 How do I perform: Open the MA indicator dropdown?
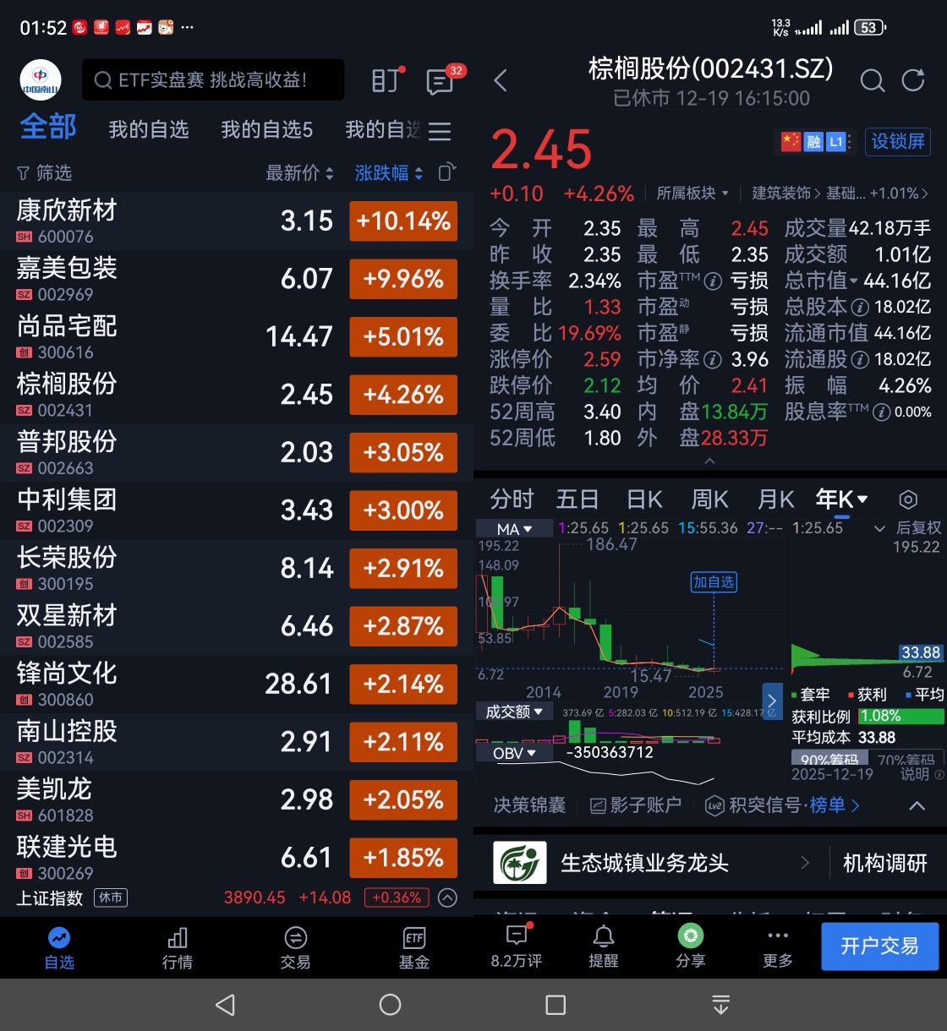click(x=514, y=529)
